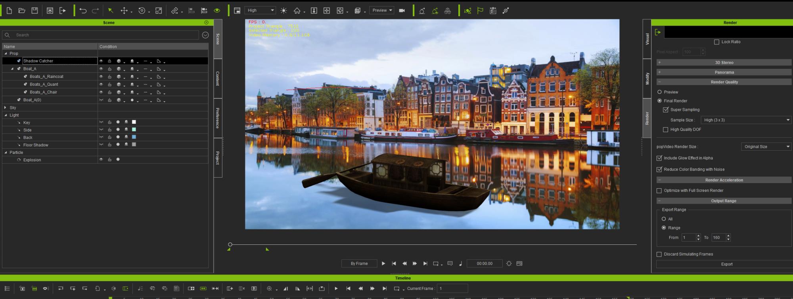
Task: Click the sun light icon in toolbar
Action: 284,11
